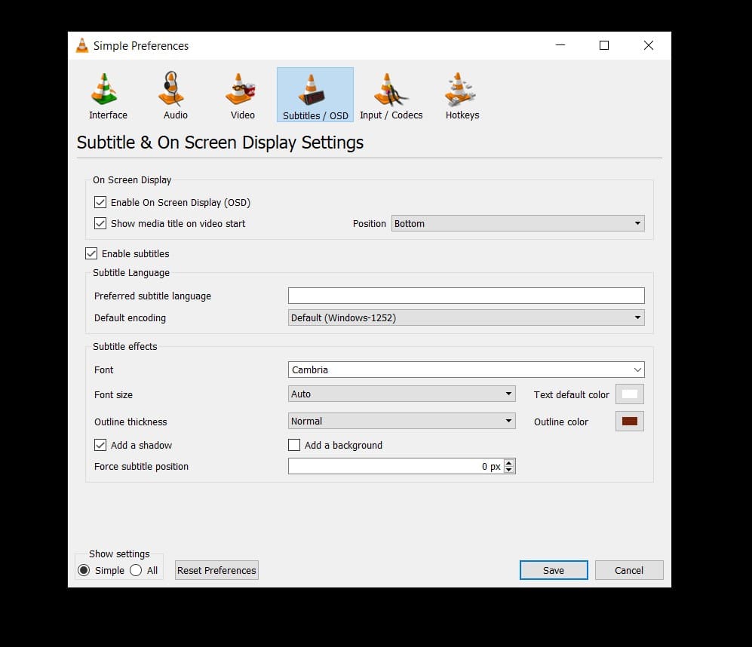The height and width of the screenshot is (647, 752).
Task: Uncheck Show media title on video start
Action: [x=100, y=223]
